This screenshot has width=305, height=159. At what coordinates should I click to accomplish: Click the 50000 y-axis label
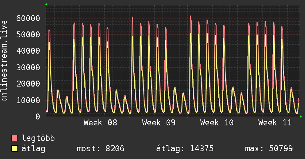(28, 35)
